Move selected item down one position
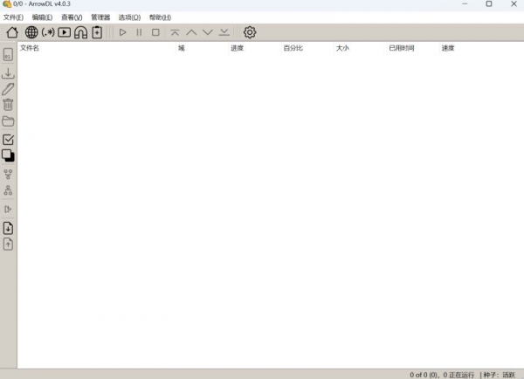This screenshot has width=524, height=379. click(208, 32)
